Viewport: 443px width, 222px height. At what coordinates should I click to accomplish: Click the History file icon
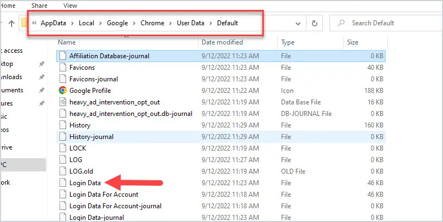pos(63,125)
